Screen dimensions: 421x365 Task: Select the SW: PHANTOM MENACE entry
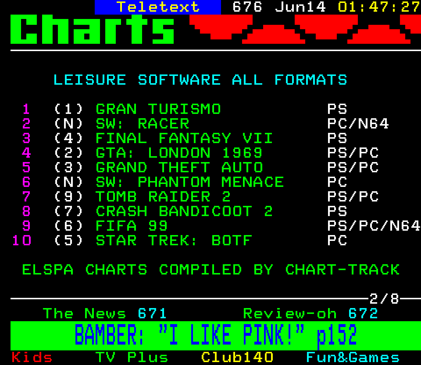(190, 182)
